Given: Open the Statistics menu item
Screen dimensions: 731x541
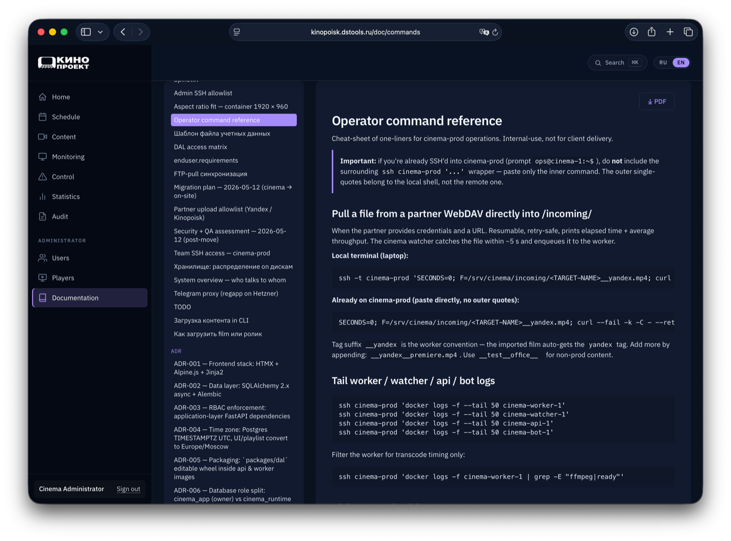Looking at the screenshot, I should (x=90, y=197).
